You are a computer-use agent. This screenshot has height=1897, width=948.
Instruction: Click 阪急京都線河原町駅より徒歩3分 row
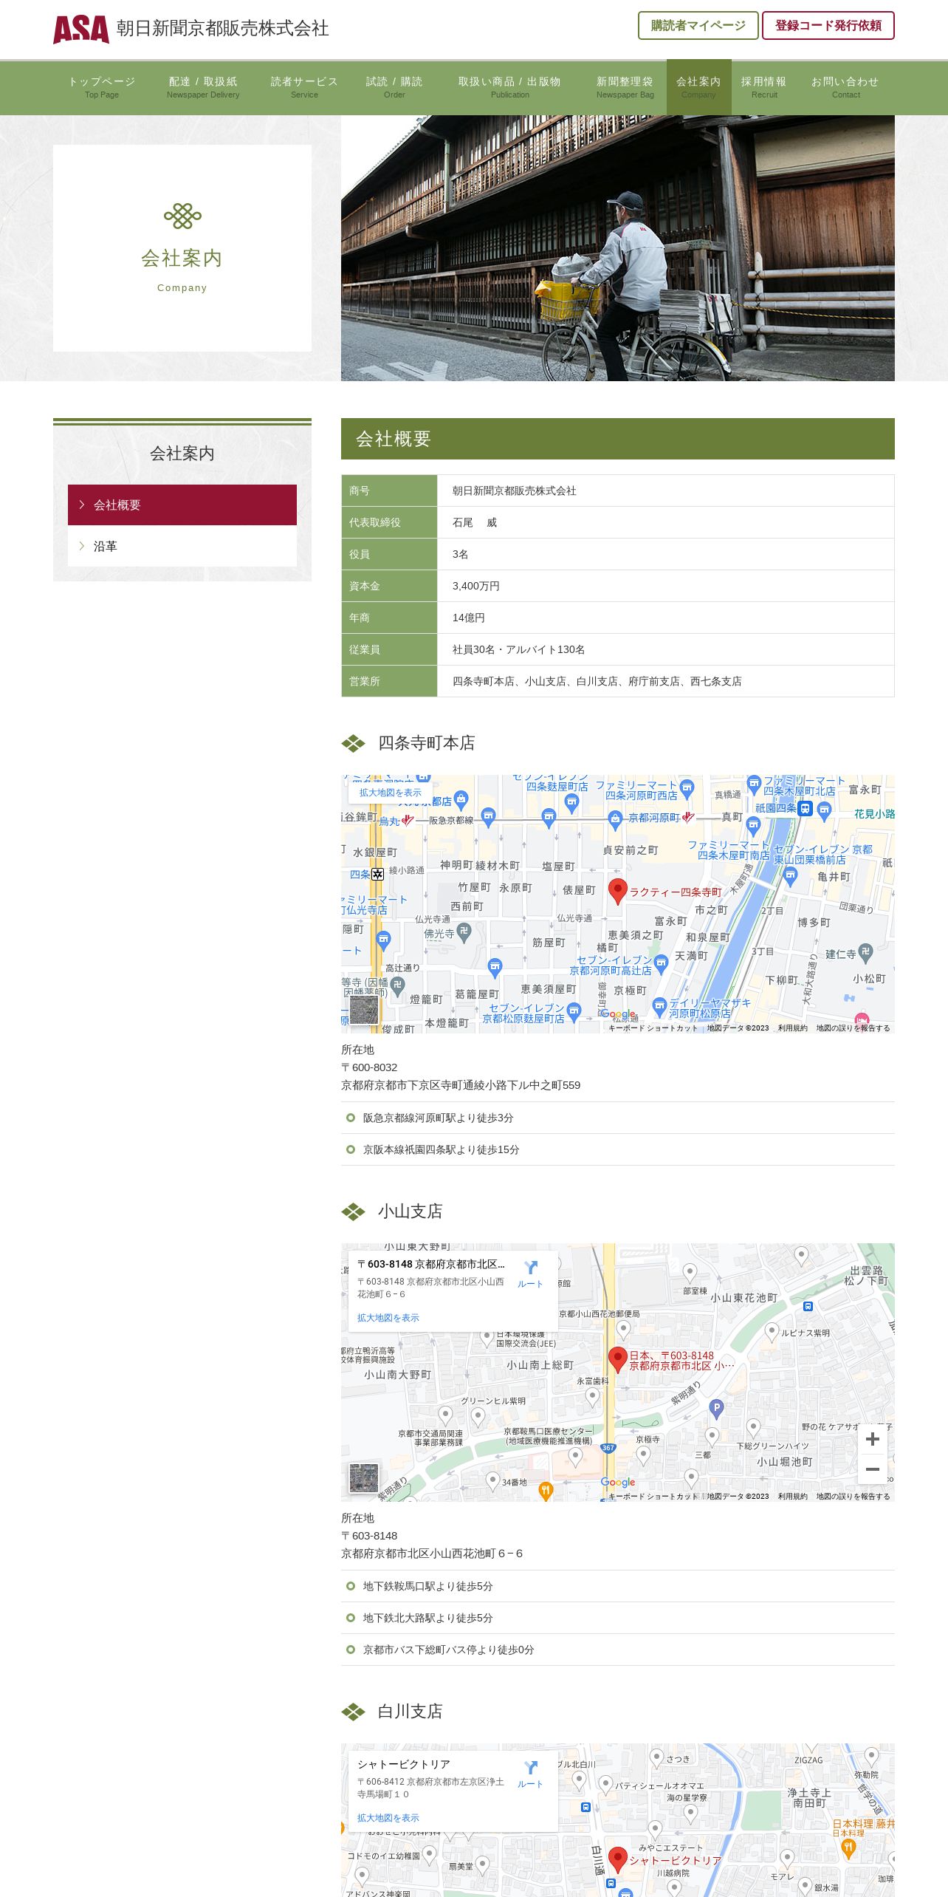click(x=618, y=1118)
